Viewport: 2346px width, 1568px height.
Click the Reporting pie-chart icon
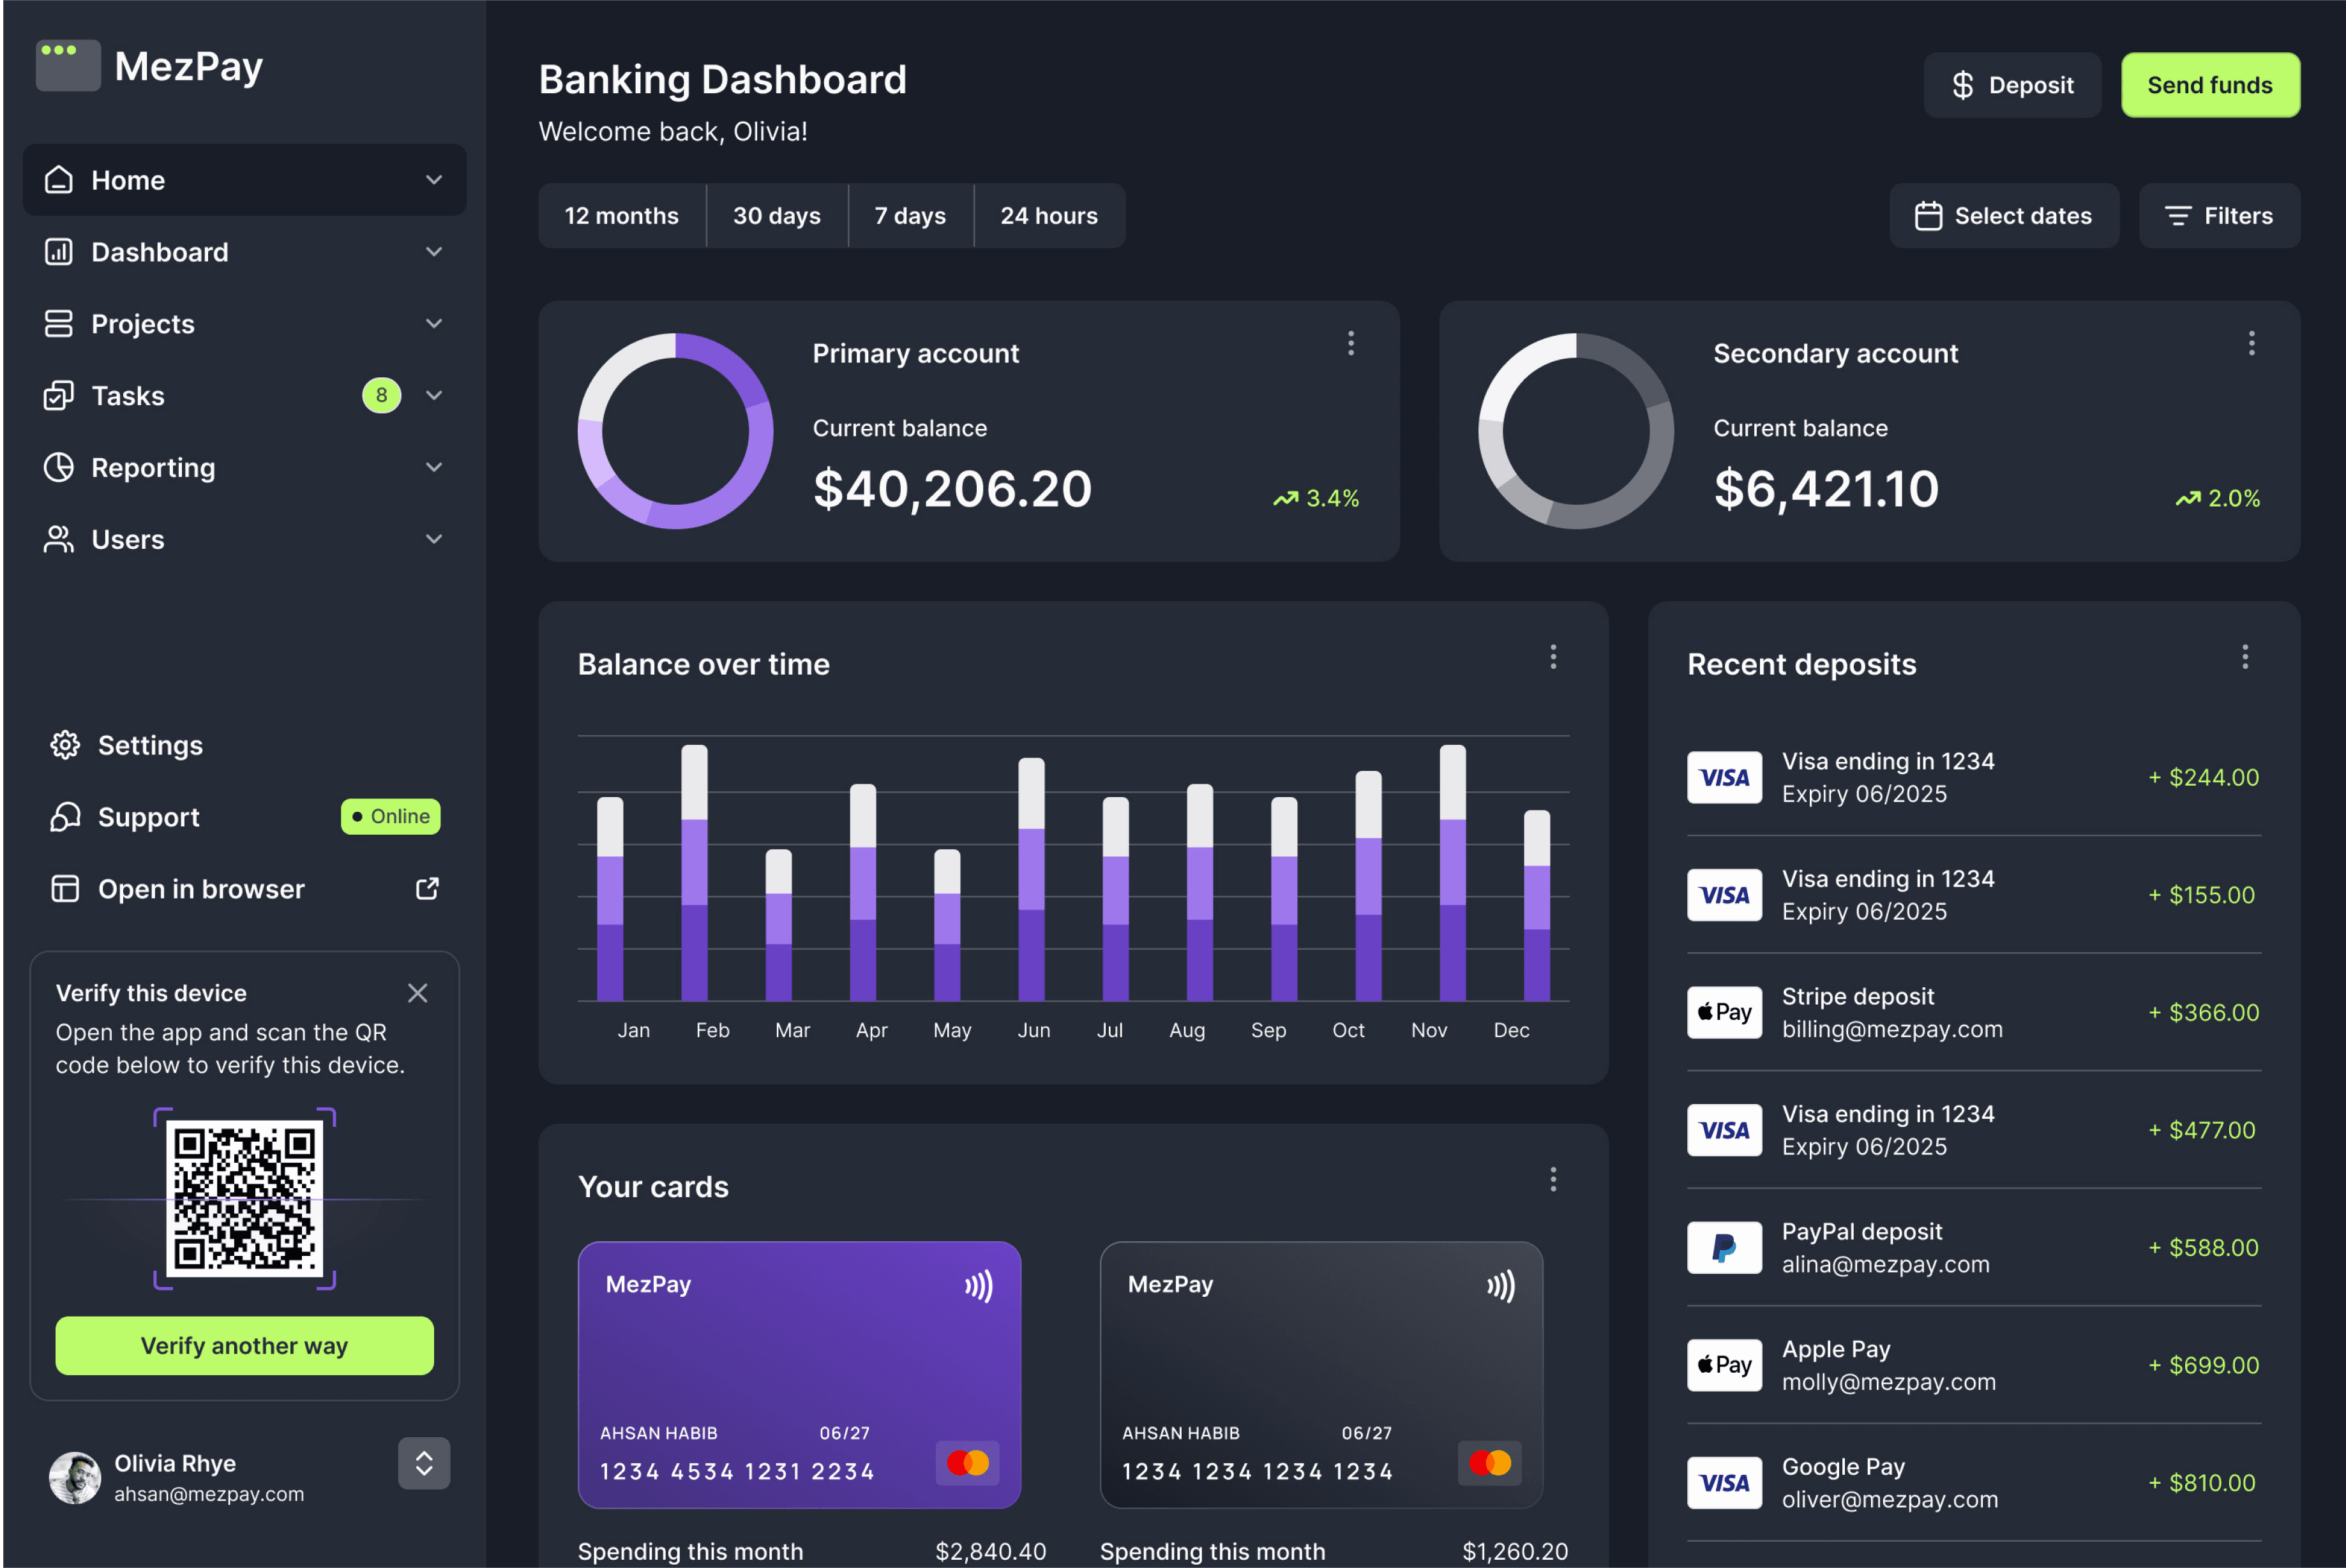[59, 468]
